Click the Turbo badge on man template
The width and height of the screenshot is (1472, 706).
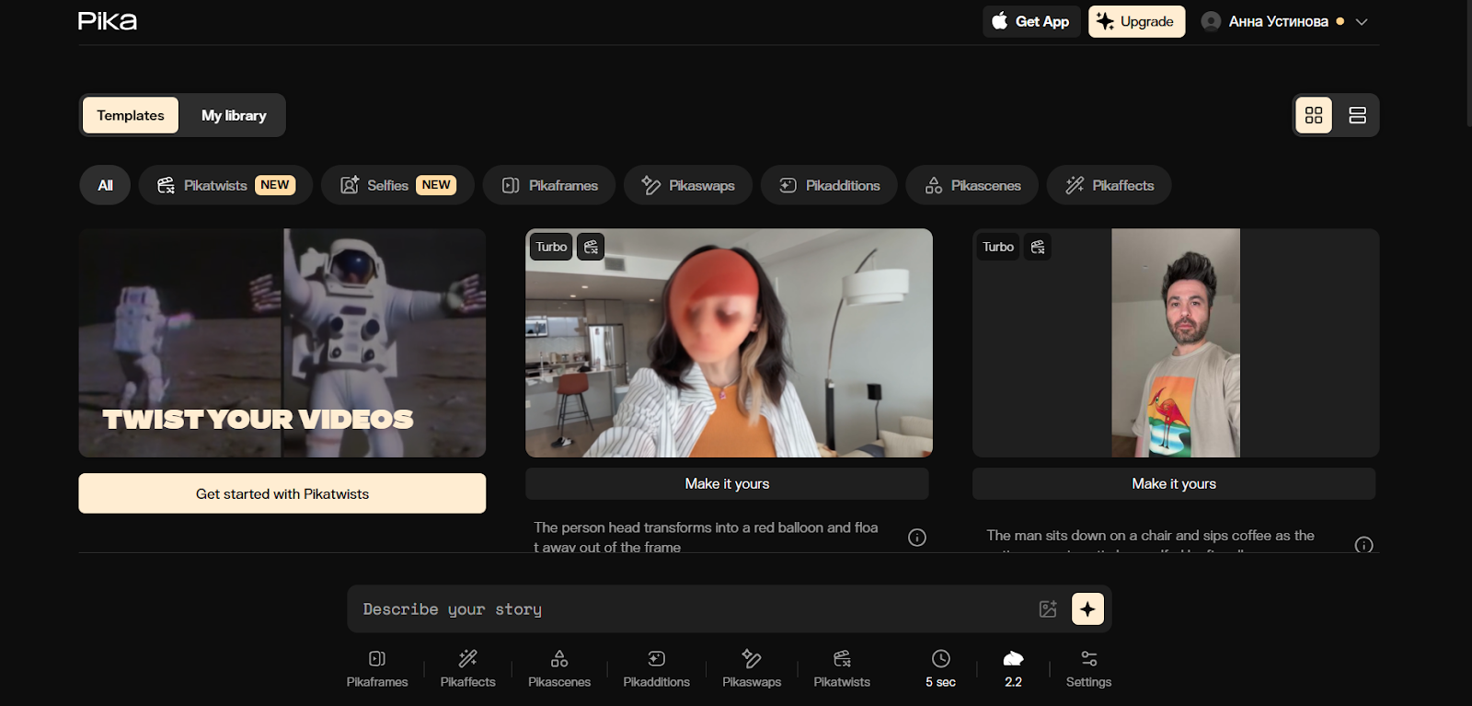(998, 247)
